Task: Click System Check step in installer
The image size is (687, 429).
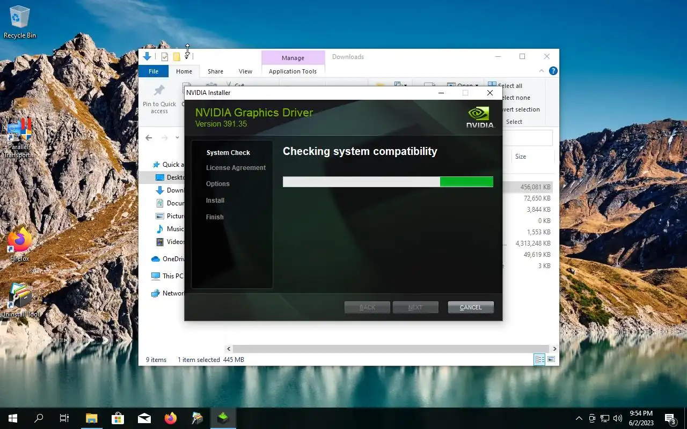Action: tap(228, 153)
